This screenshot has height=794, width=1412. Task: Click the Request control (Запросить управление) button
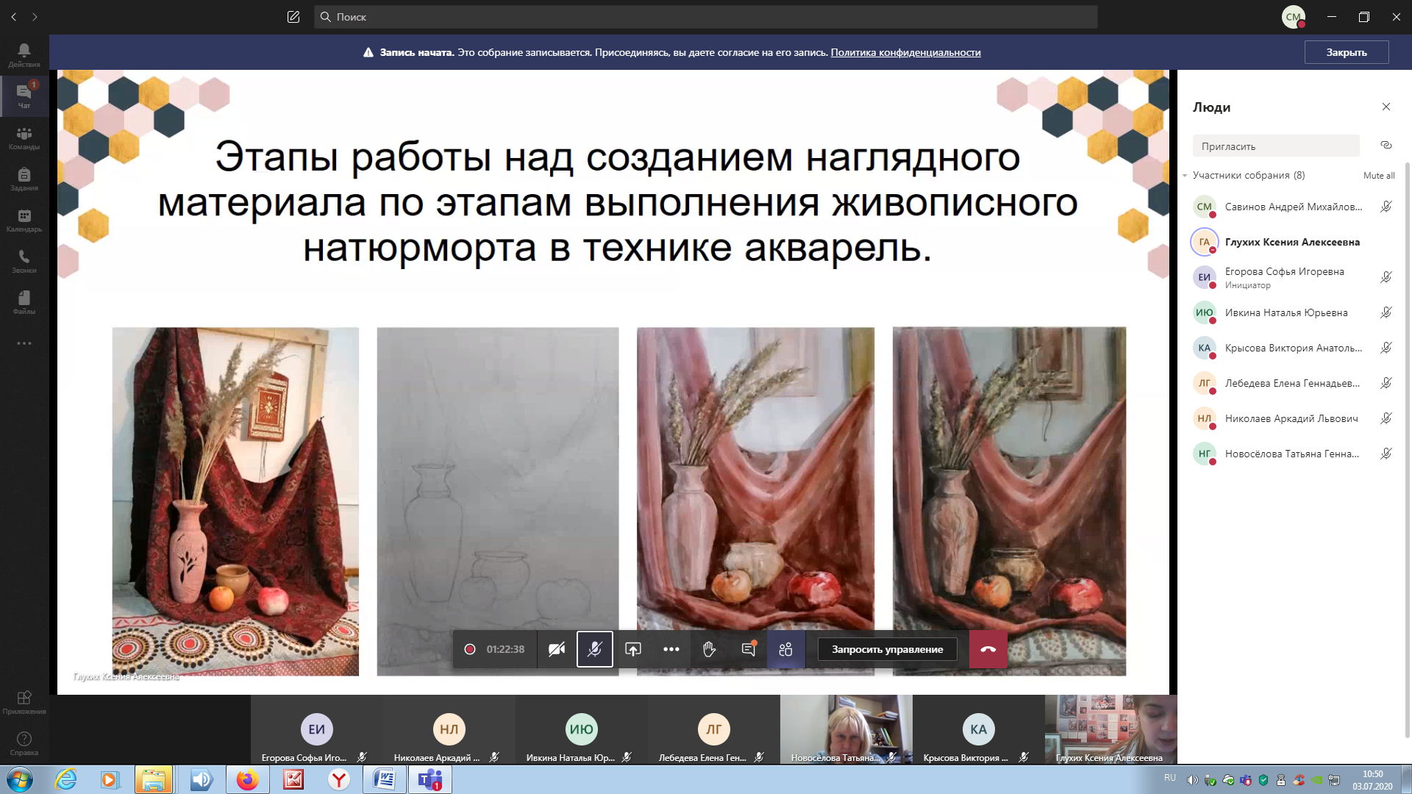coord(887,649)
